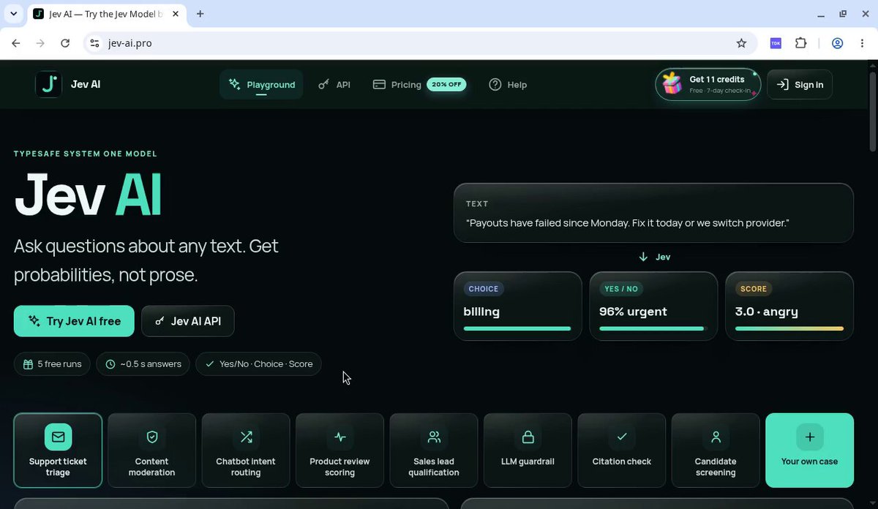This screenshot has width=878, height=509.
Task: Click the 5 free runs chip
Action: coord(52,363)
